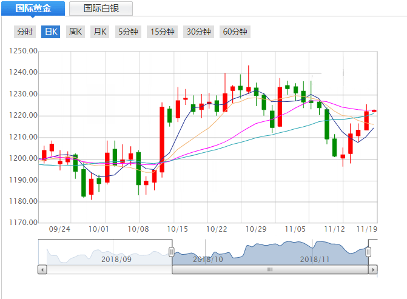Select the 日K daily candlestick view
This screenshot has width=407, height=299.
click(50, 32)
